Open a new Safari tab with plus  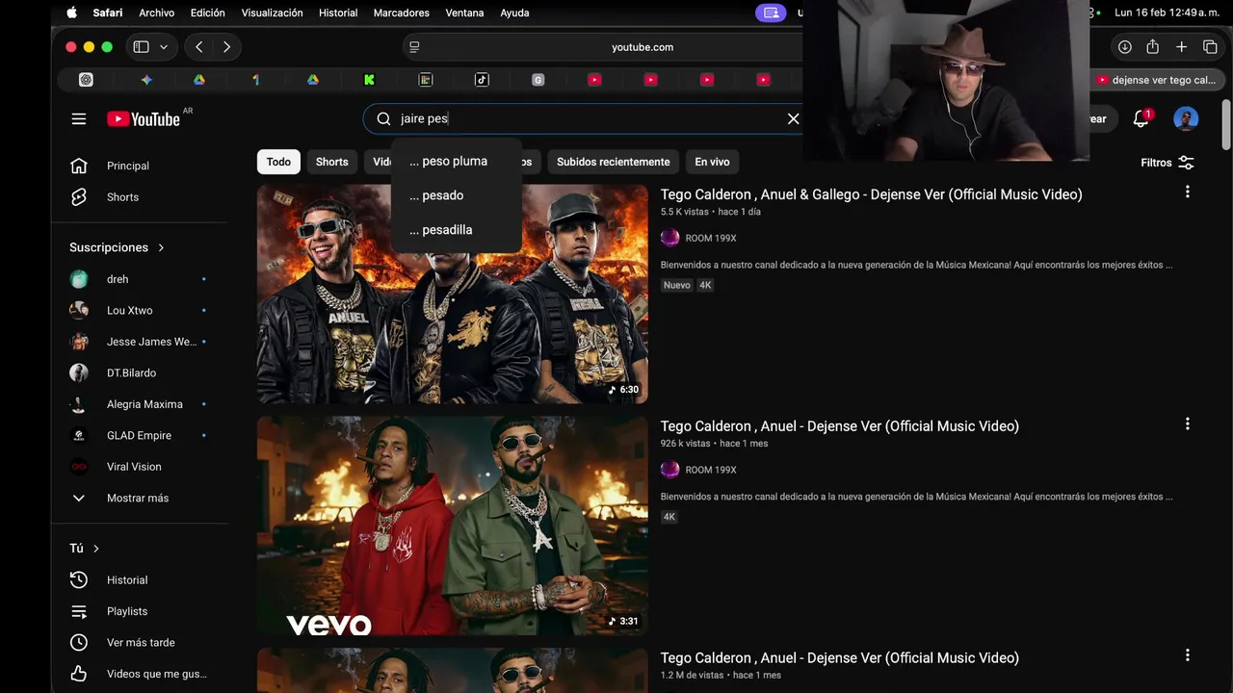click(1181, 46)
